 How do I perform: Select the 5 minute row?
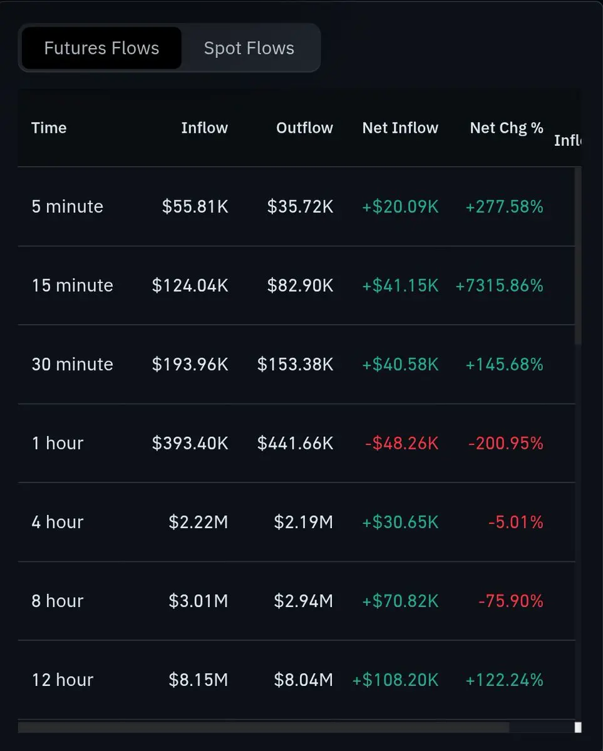click(x=296, y=207)
